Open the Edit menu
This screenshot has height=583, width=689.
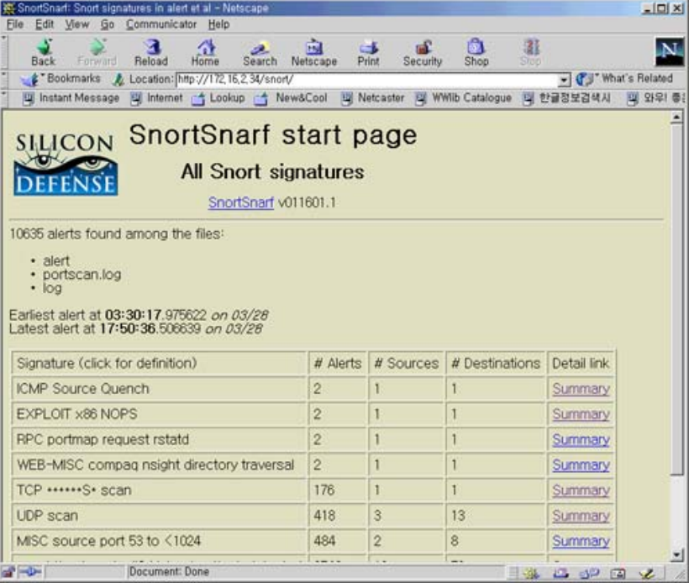(x=45, y=24)
